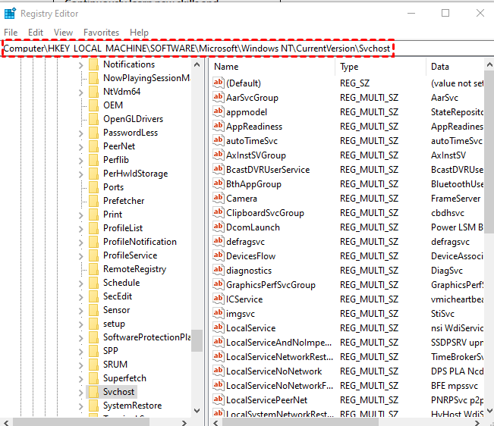Click the AxInstSVGroup value icon

click(219, 155)
